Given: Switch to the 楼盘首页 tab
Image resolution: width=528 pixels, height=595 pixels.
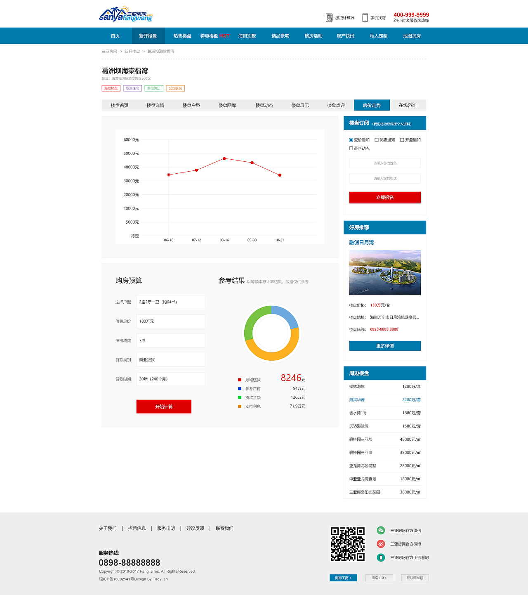Looking at the screenshot, I should [x=120, y=105].
